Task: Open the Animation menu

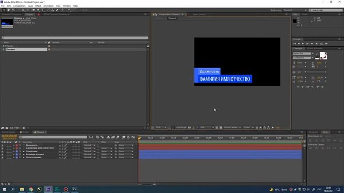Action: (48, 6)
